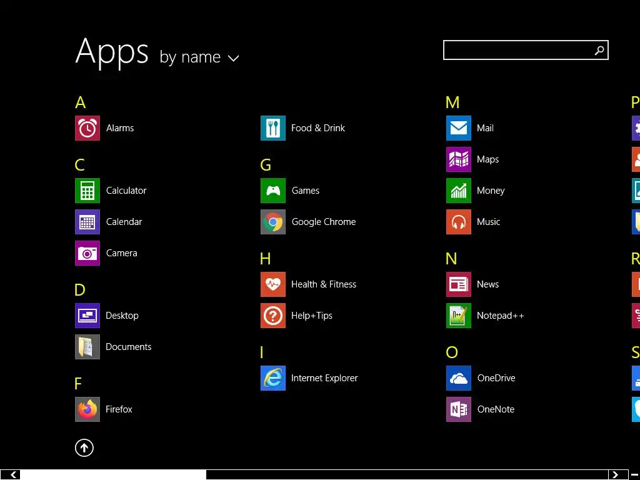
Task: Click the scrollbar left arrow
Action: (14, 475)
